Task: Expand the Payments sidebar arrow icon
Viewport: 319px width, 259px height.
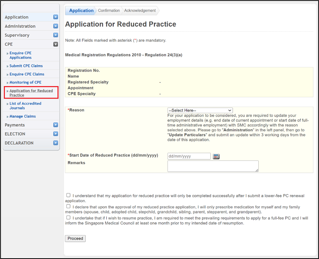Action: pyautogui.click(x=56, y=125)
